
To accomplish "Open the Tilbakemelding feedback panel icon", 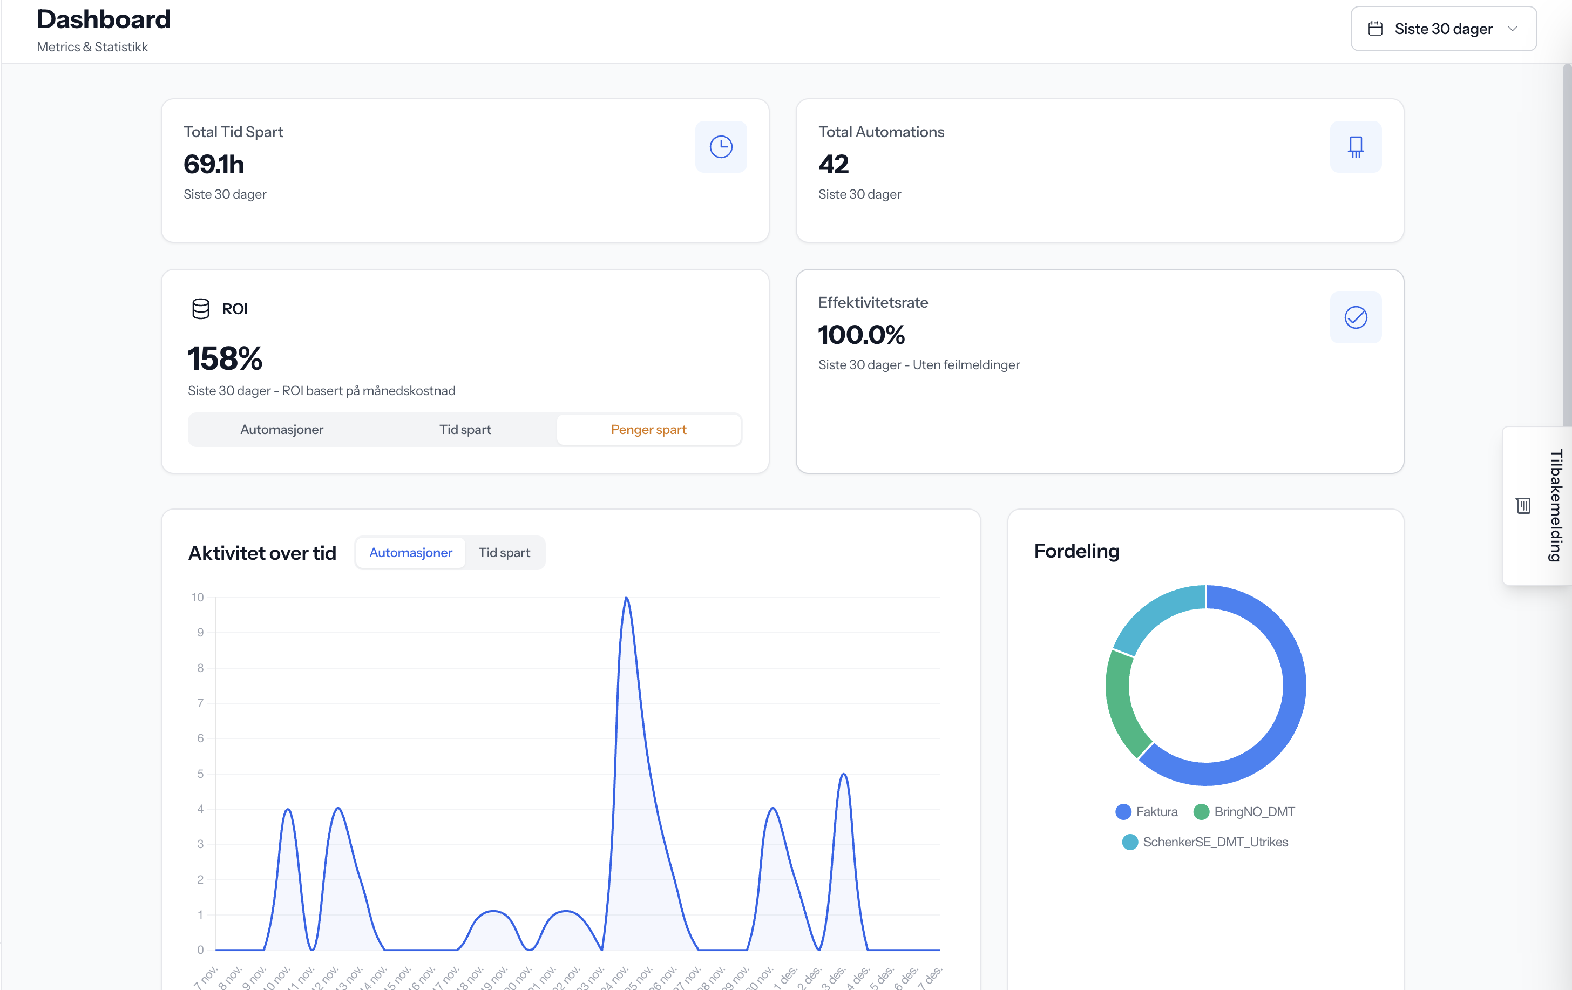I will [1523, 505].
